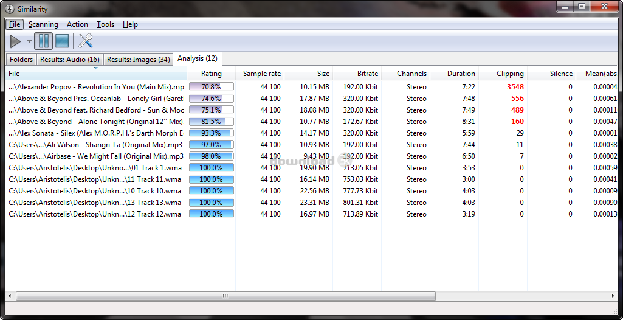Sort by the File column header
Image resolution: width=623 pixels, height=320 pixels.
(96, 74)
